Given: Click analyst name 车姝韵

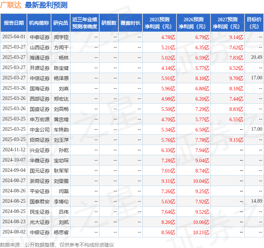Looking at the screenshot, I should pos(61,130).
